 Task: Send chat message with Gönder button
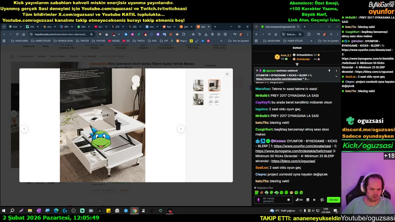pos(334,200)
